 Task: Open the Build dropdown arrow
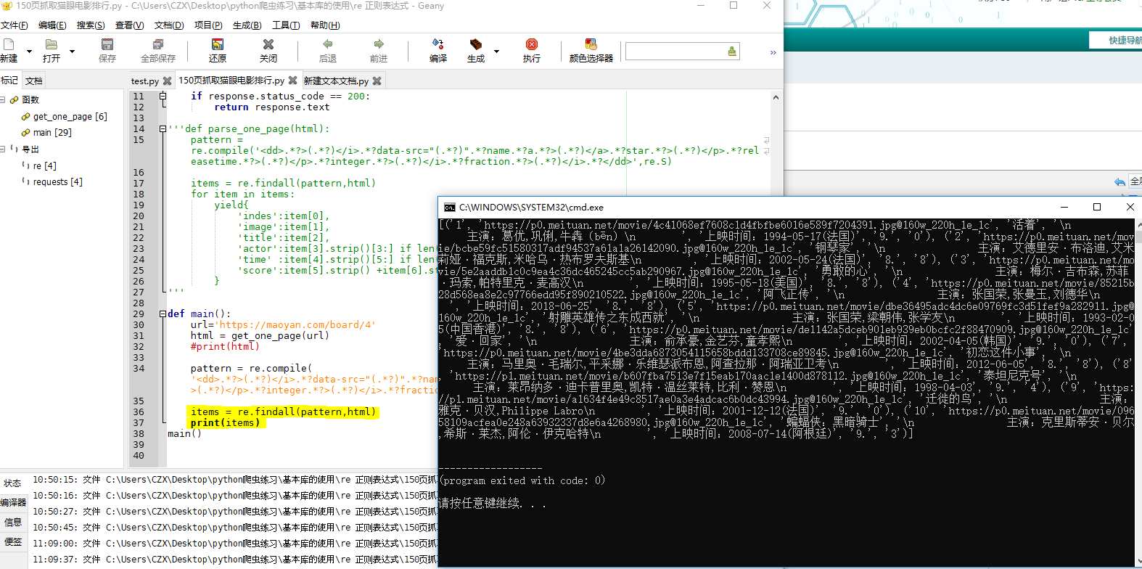(496, 52)
